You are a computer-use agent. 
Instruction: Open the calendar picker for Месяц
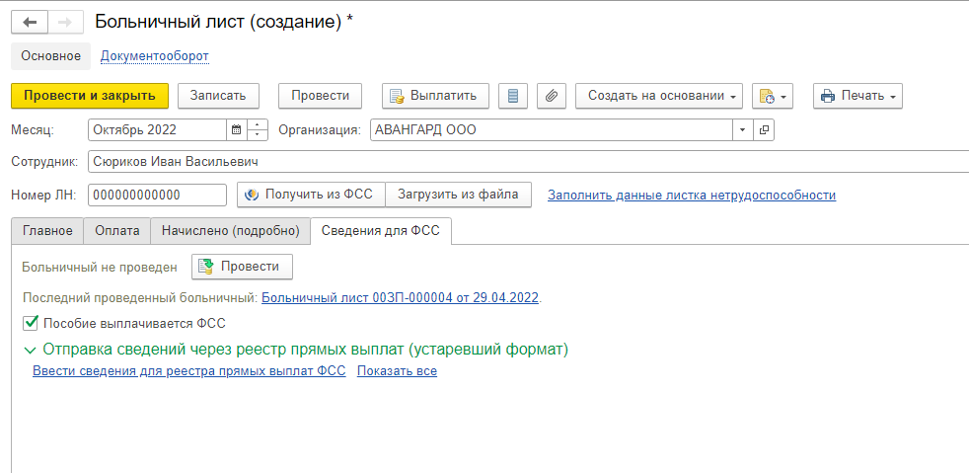236,129
